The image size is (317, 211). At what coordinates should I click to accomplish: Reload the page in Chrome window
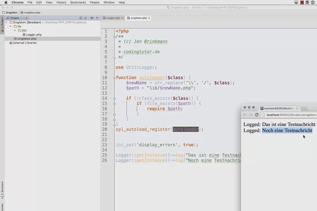click(x=257, y=115)
